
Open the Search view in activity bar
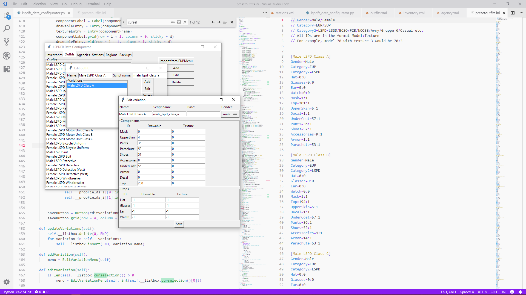click(x=7, y=28)
